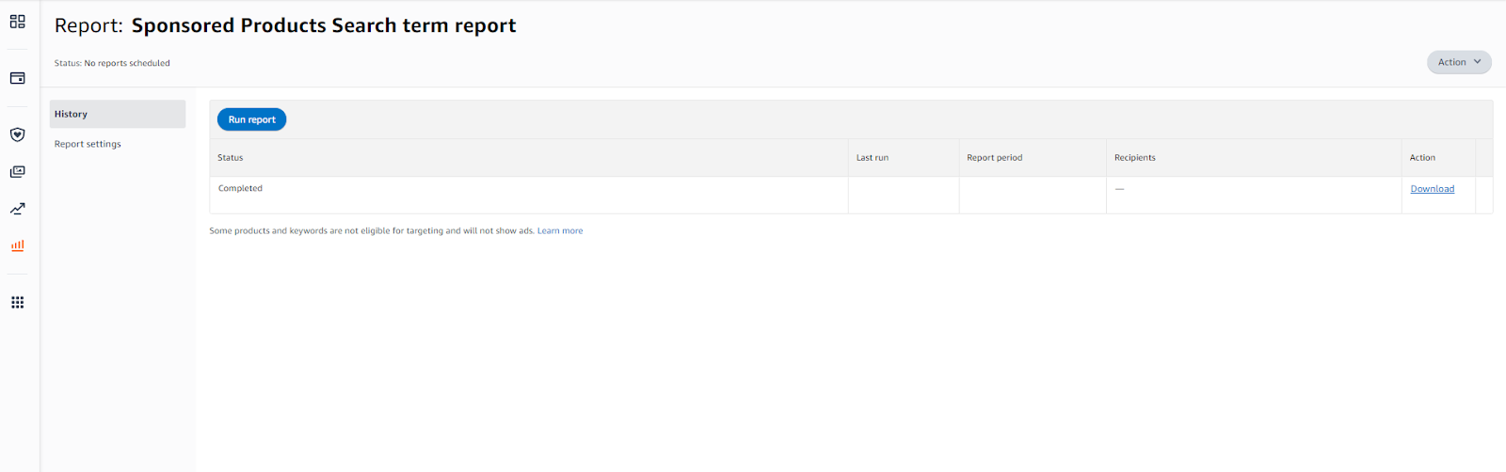Download the completed report
The image size is (1506, 472).
(x=1432, y=189)
